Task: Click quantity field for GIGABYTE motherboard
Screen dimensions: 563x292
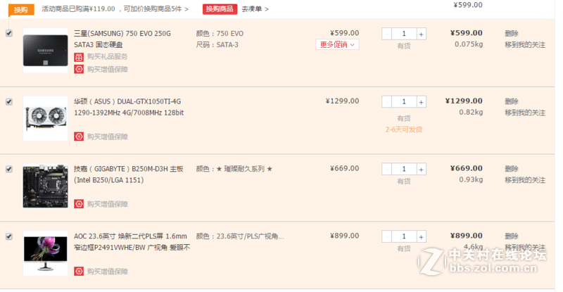Action: tap(404, 169)
